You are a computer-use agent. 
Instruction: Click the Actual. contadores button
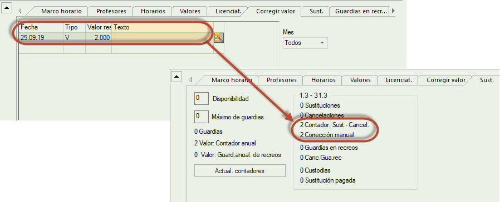click(239, 171)
